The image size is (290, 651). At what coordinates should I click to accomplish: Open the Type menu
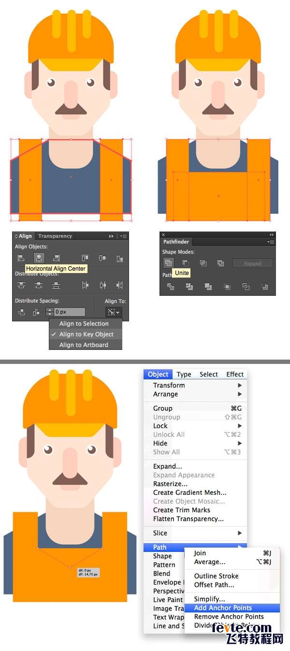[184, 375]
